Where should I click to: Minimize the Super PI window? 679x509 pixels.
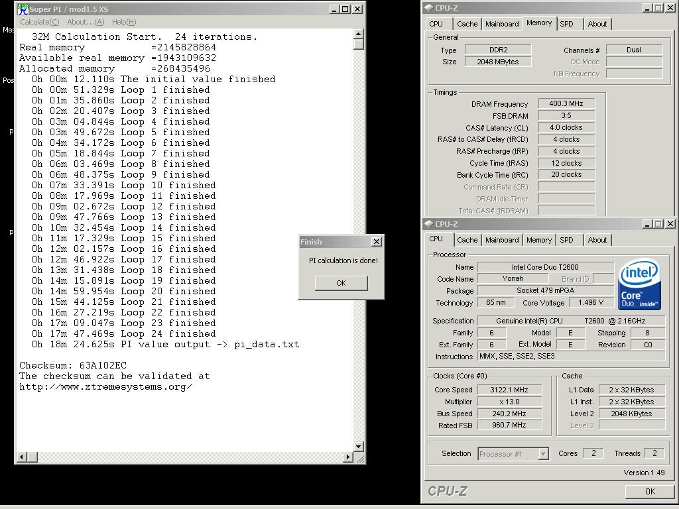pos(334,9)
